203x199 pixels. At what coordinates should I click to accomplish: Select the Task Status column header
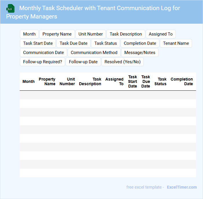[160, 81]
